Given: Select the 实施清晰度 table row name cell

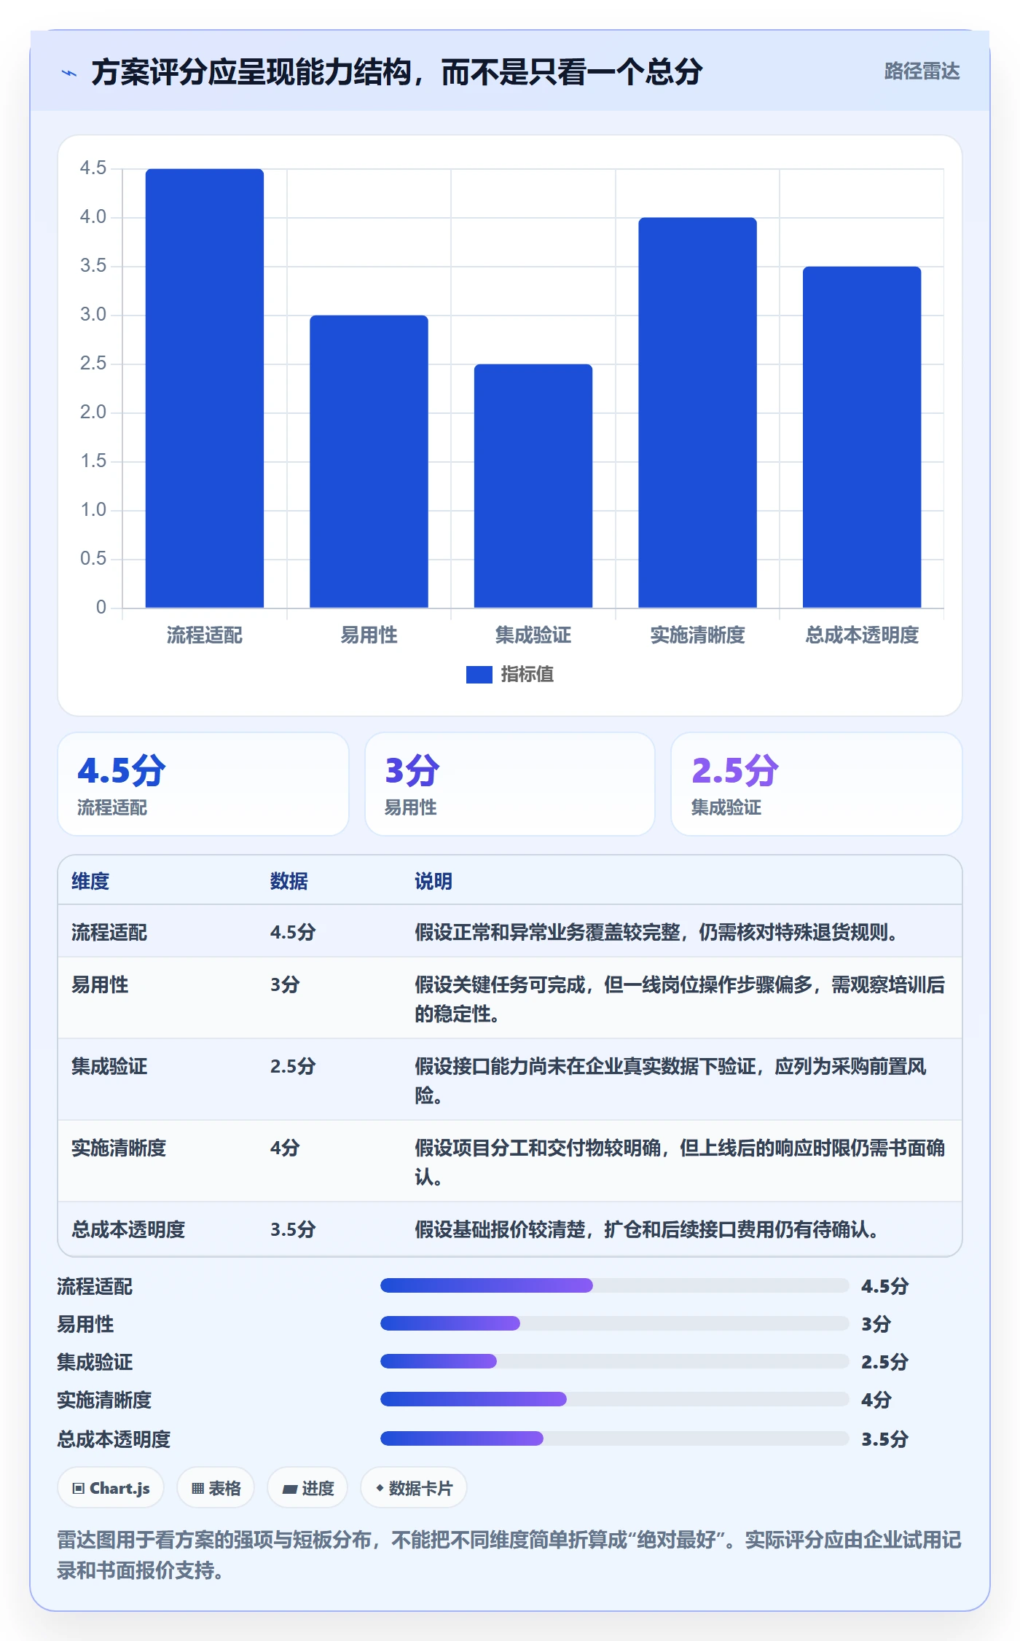Looking at the screenshot, I should point(119,1148).
